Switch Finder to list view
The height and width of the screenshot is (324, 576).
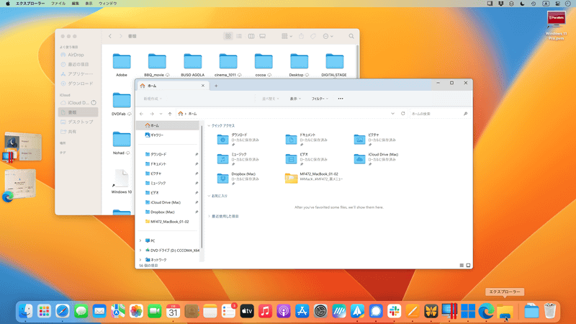pos(239,36)
